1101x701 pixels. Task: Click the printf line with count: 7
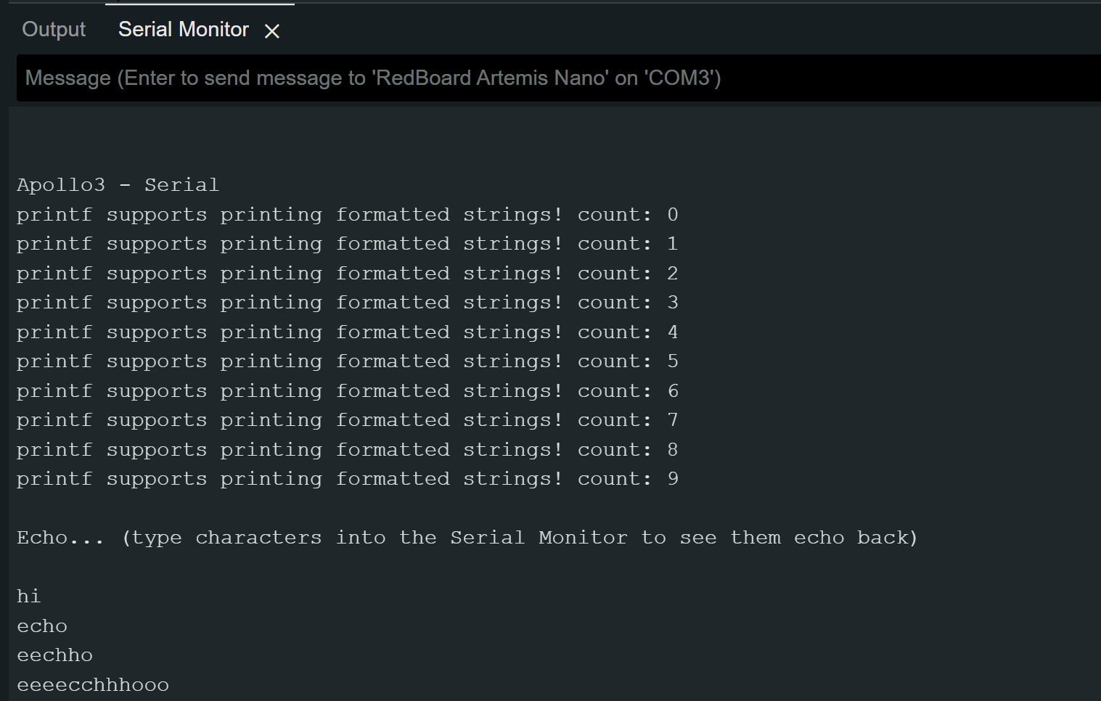pyautogui.click(x=348, y=420)
